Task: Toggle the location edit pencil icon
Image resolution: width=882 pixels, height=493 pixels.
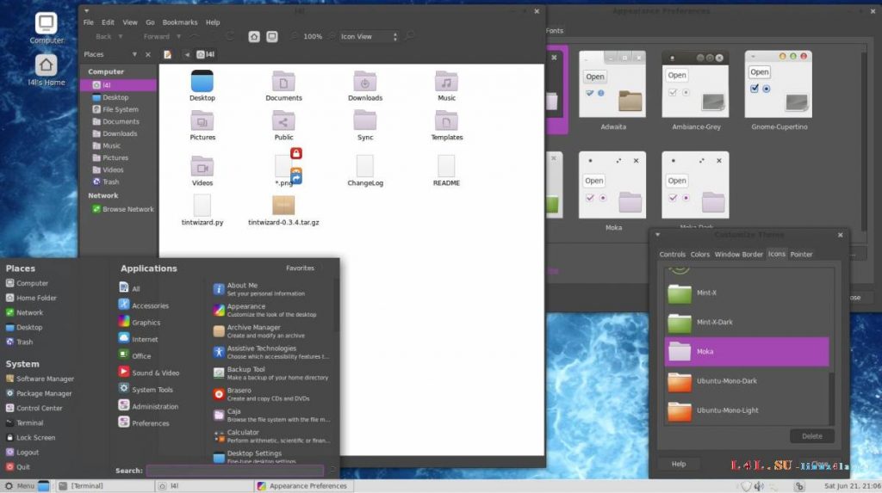Action: pyautogui.click(x=168, y=54)
